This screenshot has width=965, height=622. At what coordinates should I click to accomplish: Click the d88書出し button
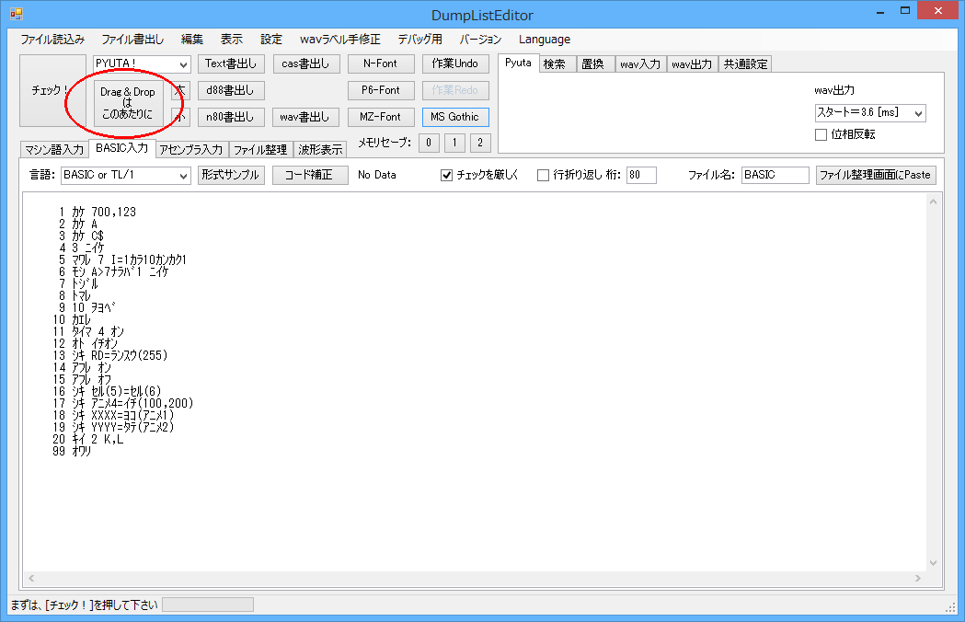pyautogui.click(x=231, y=90)
